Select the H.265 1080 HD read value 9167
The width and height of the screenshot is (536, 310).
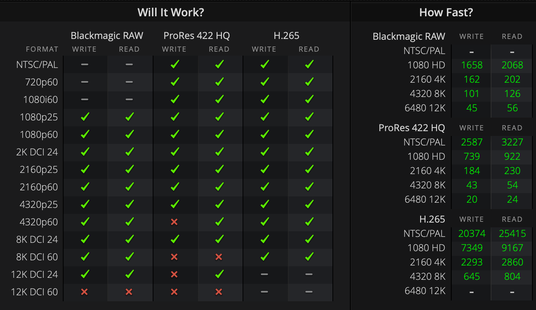tap(512, 248)
